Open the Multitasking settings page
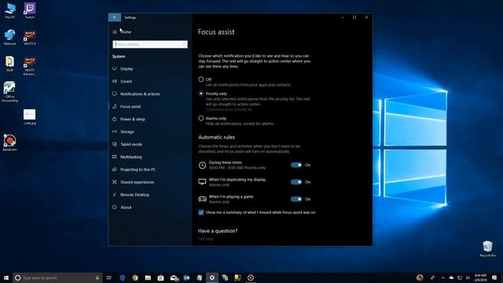This screenshot has height=283, width=503. (131, 157)
